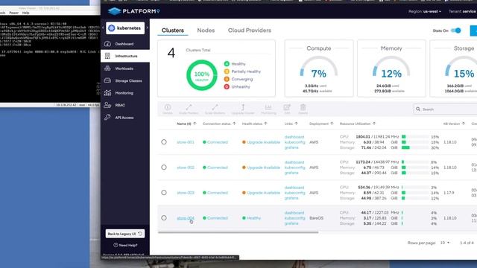Sort by the Name column arrow
Viewport: 477px width, 268px height.
[x=195, y=124]
